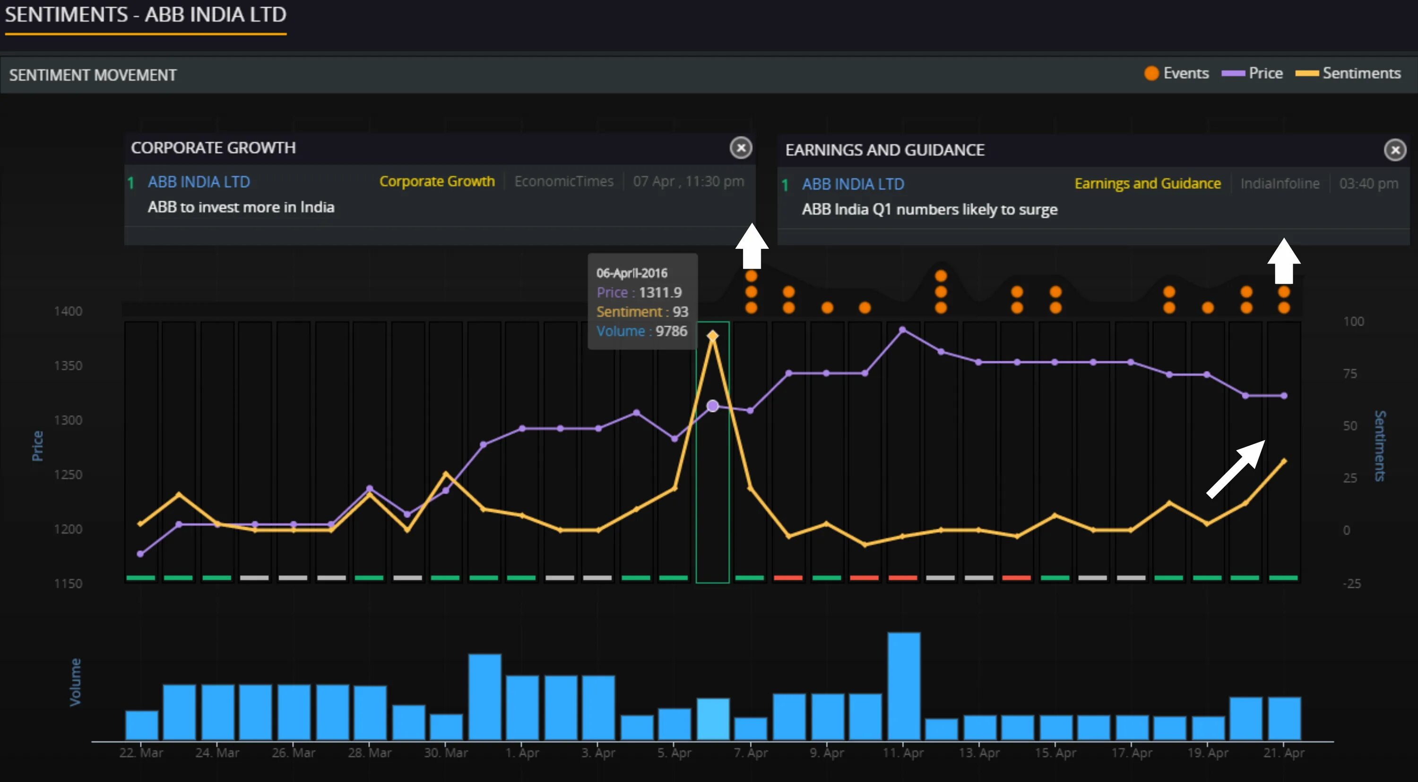Click the upper event dot above 21 Apr
Image resolution: width=1418 pixels, height=782 pixels.
pyautogui.click(x=1284, y=292)
